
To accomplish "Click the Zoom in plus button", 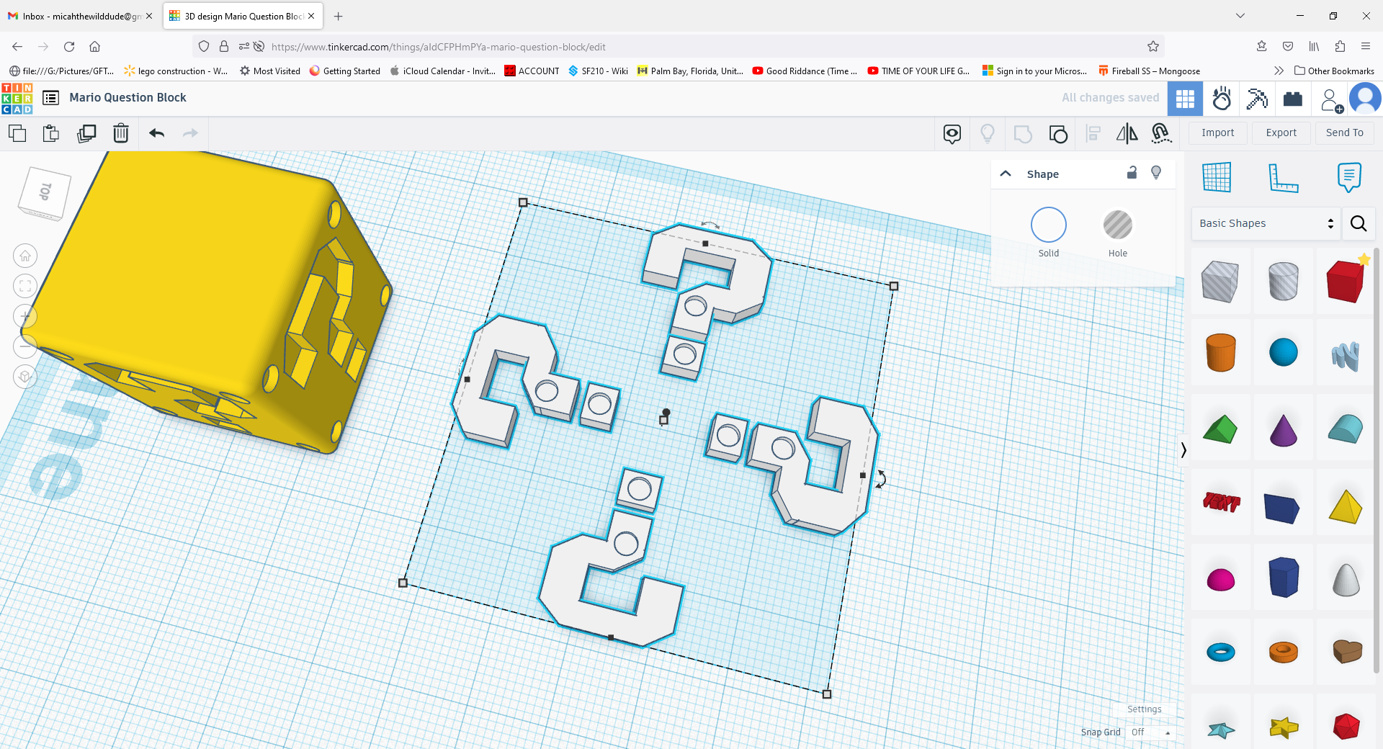I will click(25, 316).
